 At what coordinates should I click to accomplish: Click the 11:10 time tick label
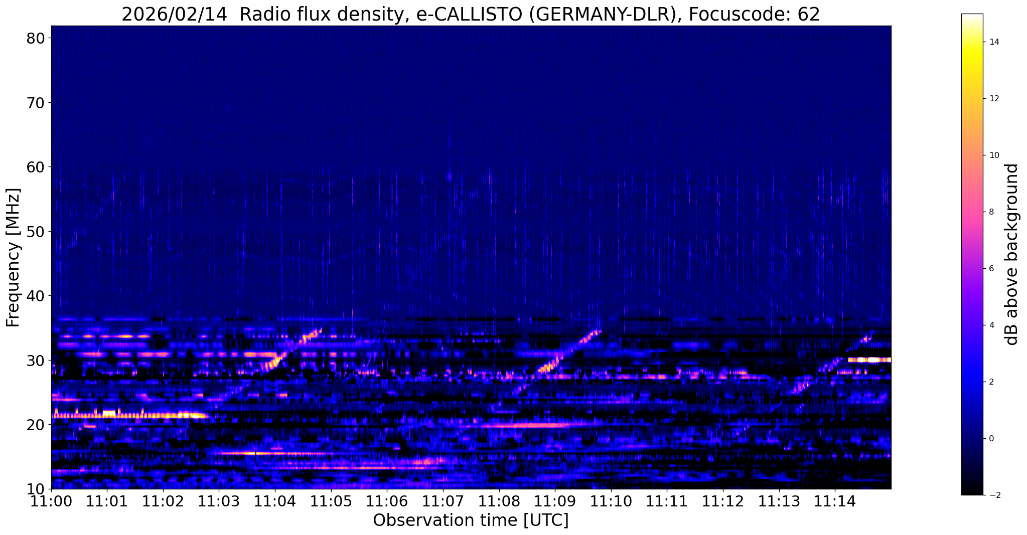(611, 501)
